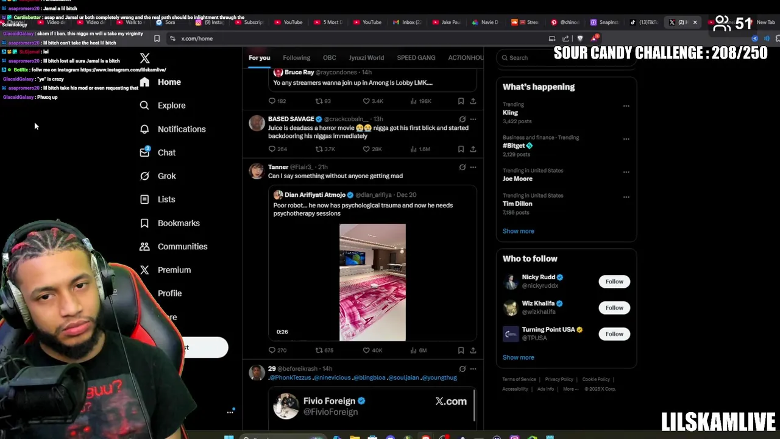Click Grok icon on beforeikrash's post
Viewport: 780px width, 439px height.
click(462, 369)
